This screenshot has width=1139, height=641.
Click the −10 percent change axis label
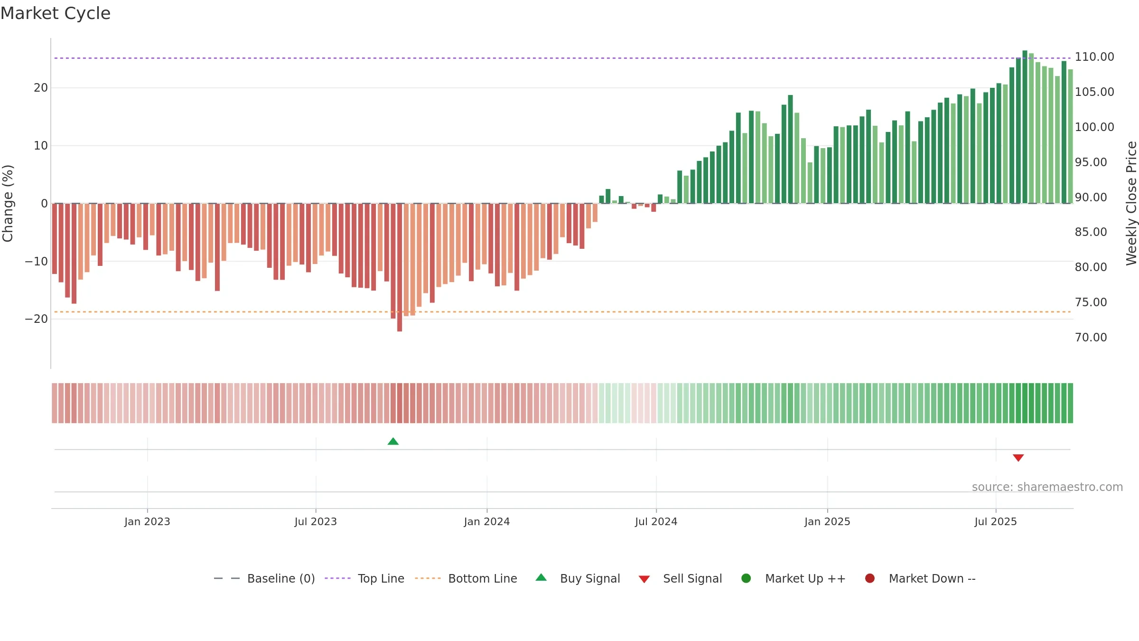coord(37,262)
